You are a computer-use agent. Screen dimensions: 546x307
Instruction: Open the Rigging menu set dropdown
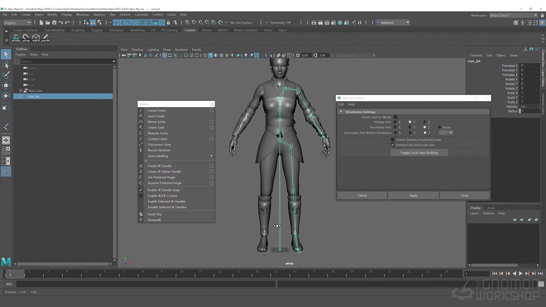[x=17, y=23]
